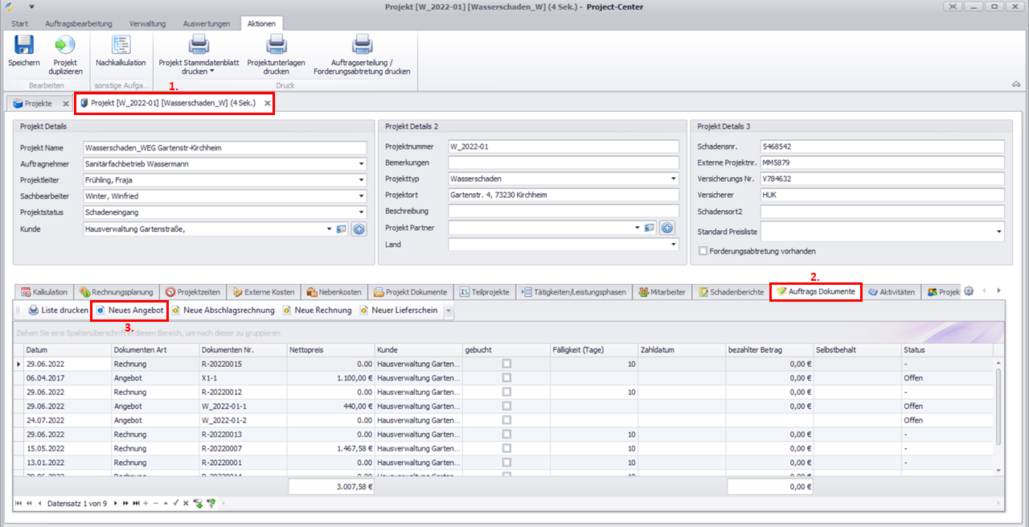Screen dimensions: 1029x527
Task: Click the Projekt duplizieren icon
Action: point(65,46)
